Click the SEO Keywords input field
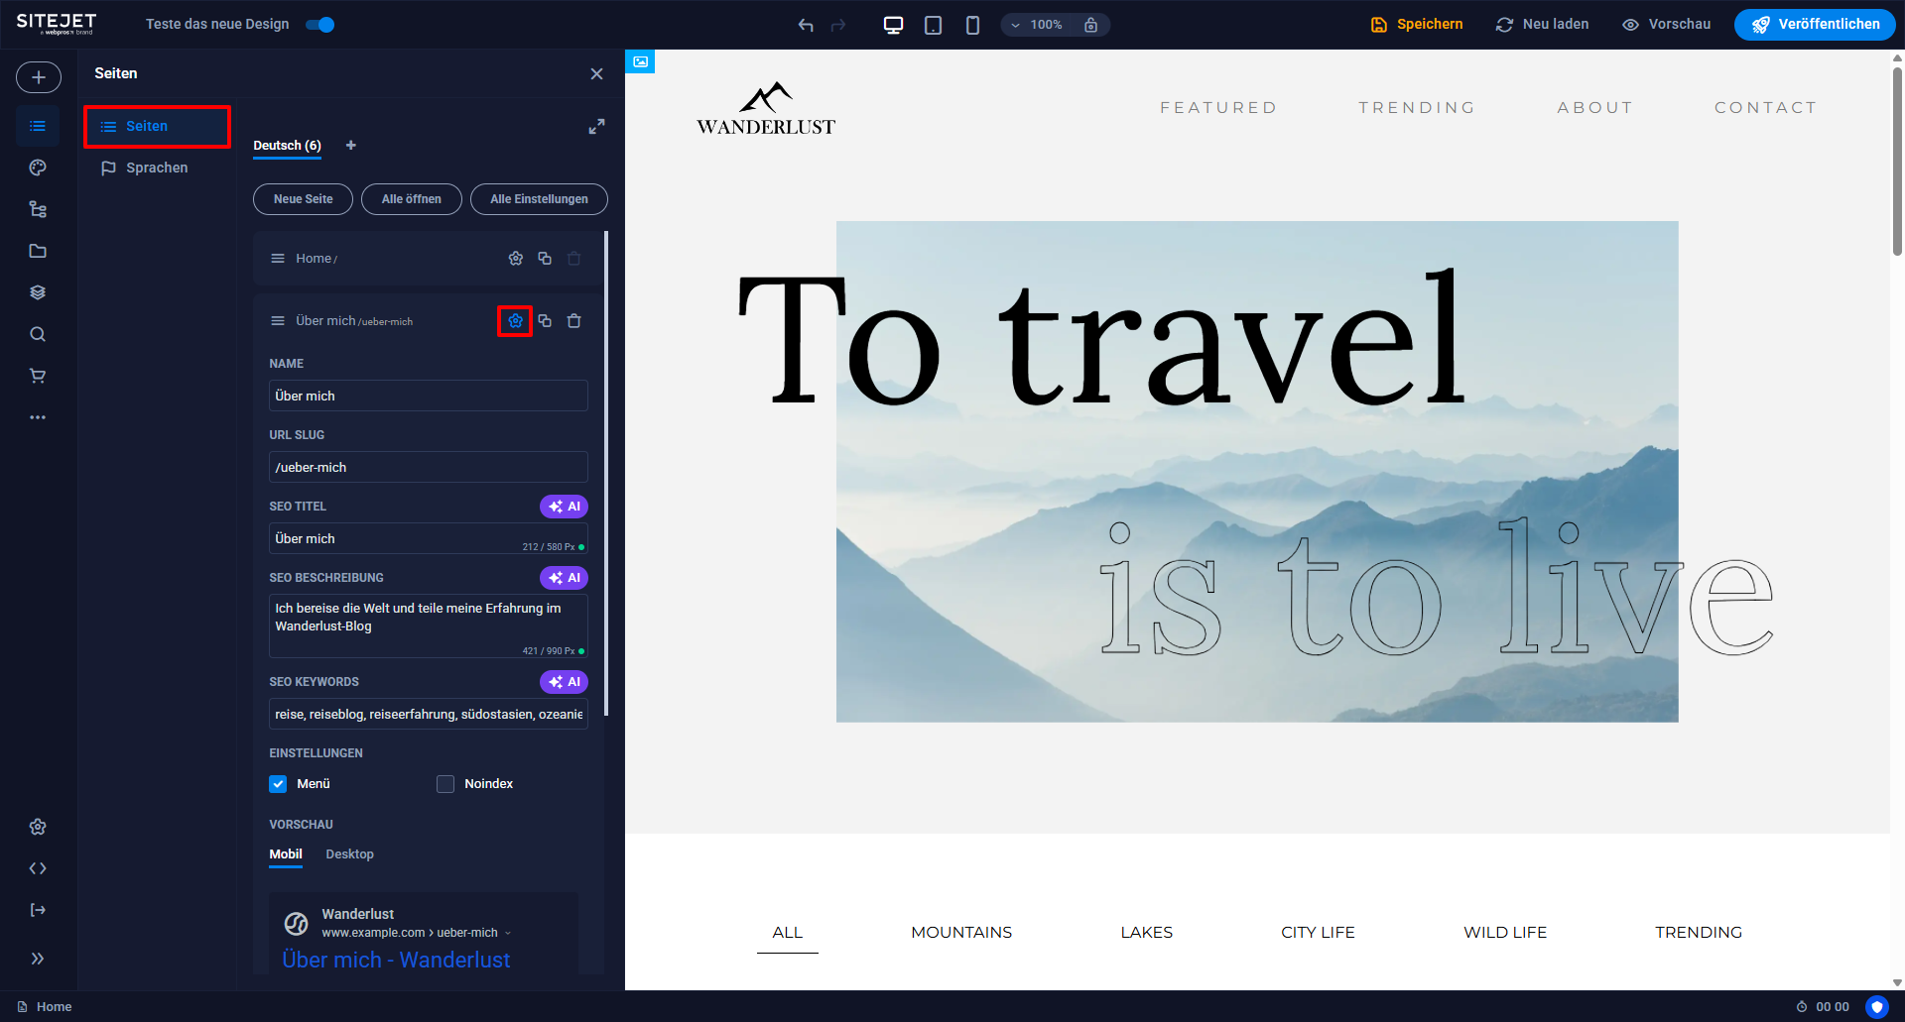 tap(429, 714)
